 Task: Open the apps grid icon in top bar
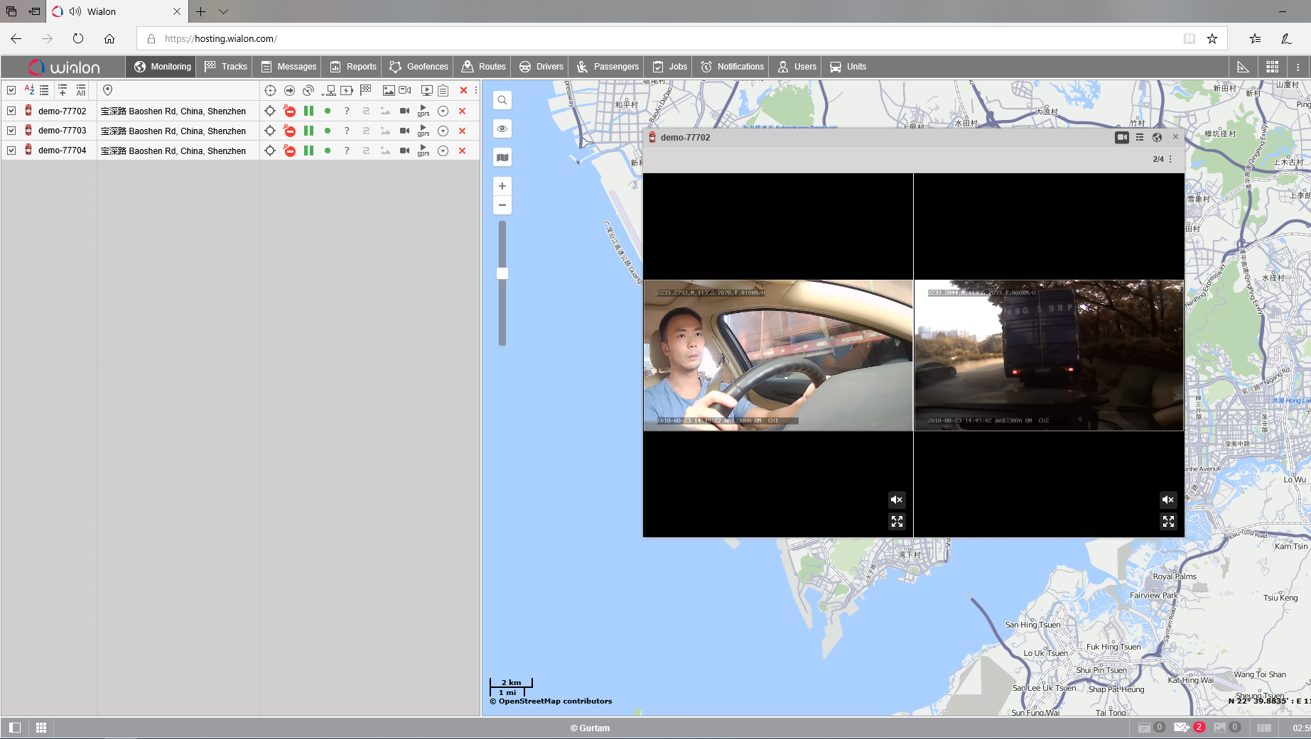click(x=1272, y=67)
